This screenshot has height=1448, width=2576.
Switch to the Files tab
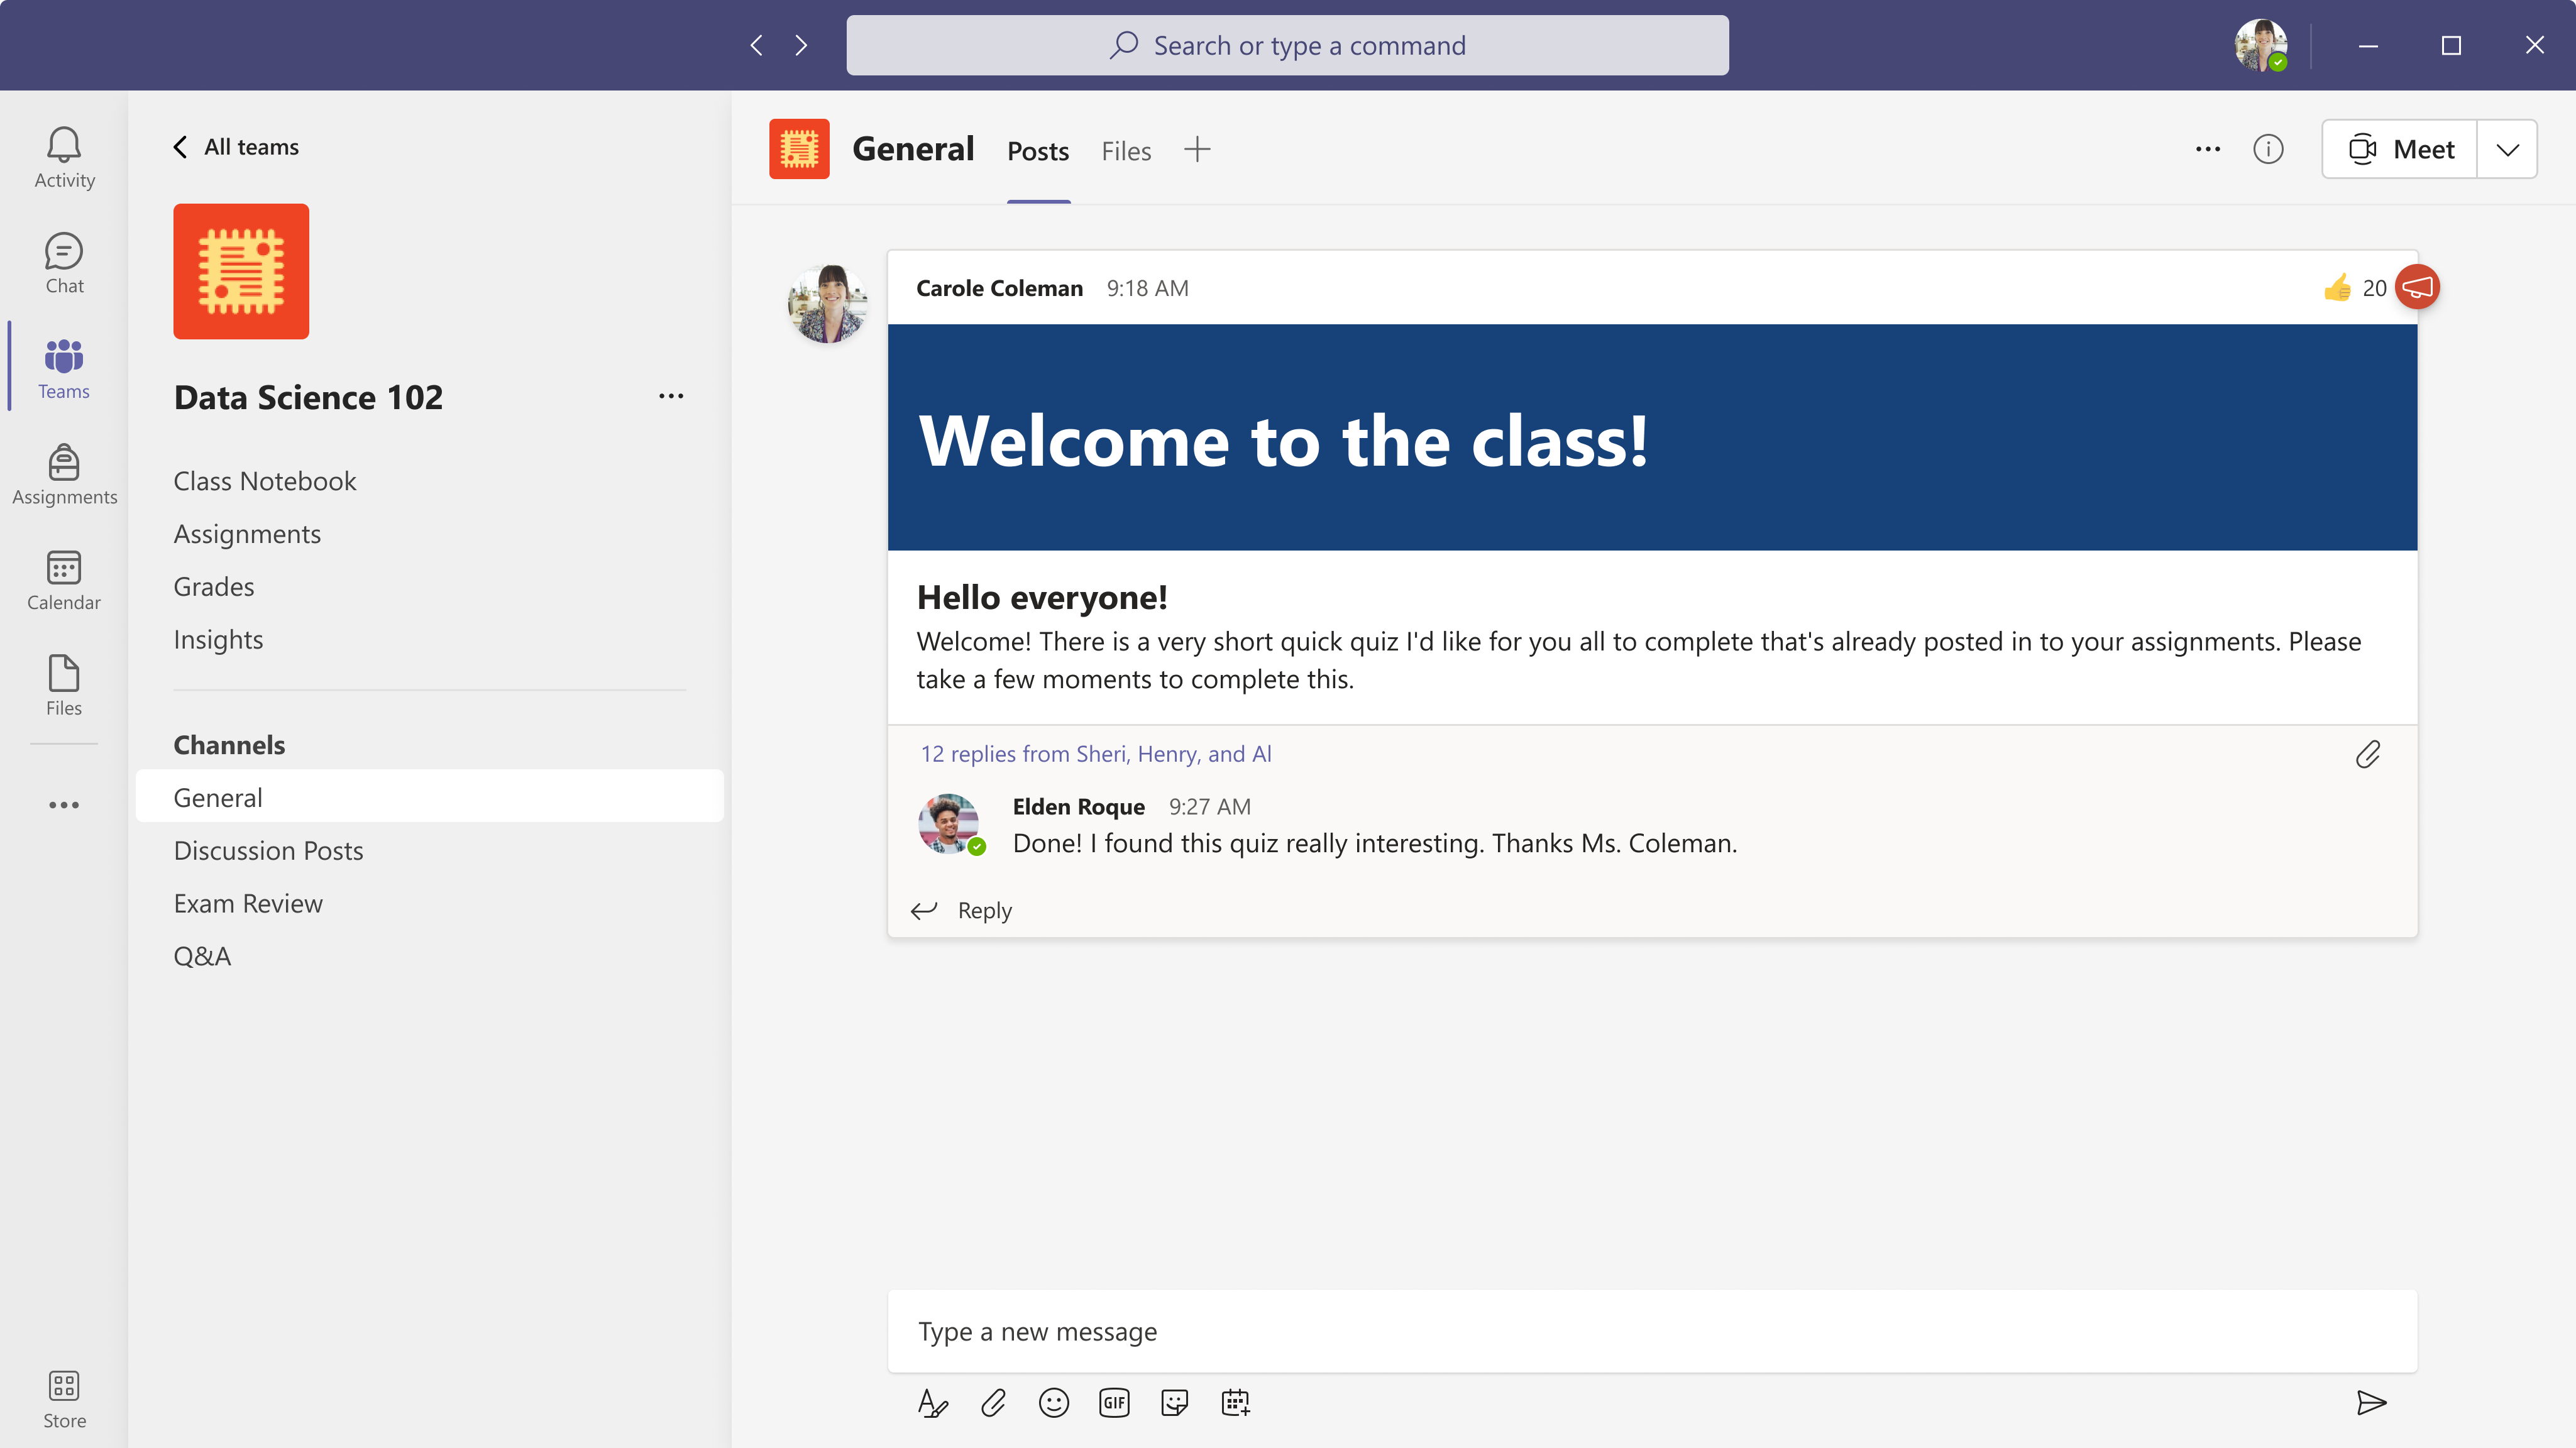coord(1126,150)
